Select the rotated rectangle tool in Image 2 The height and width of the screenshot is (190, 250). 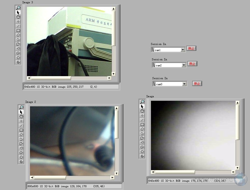click(x=21, y=134)
